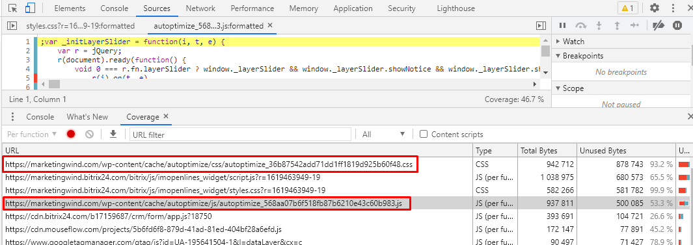
Task: Sort by URL column header
Action: 238,151
